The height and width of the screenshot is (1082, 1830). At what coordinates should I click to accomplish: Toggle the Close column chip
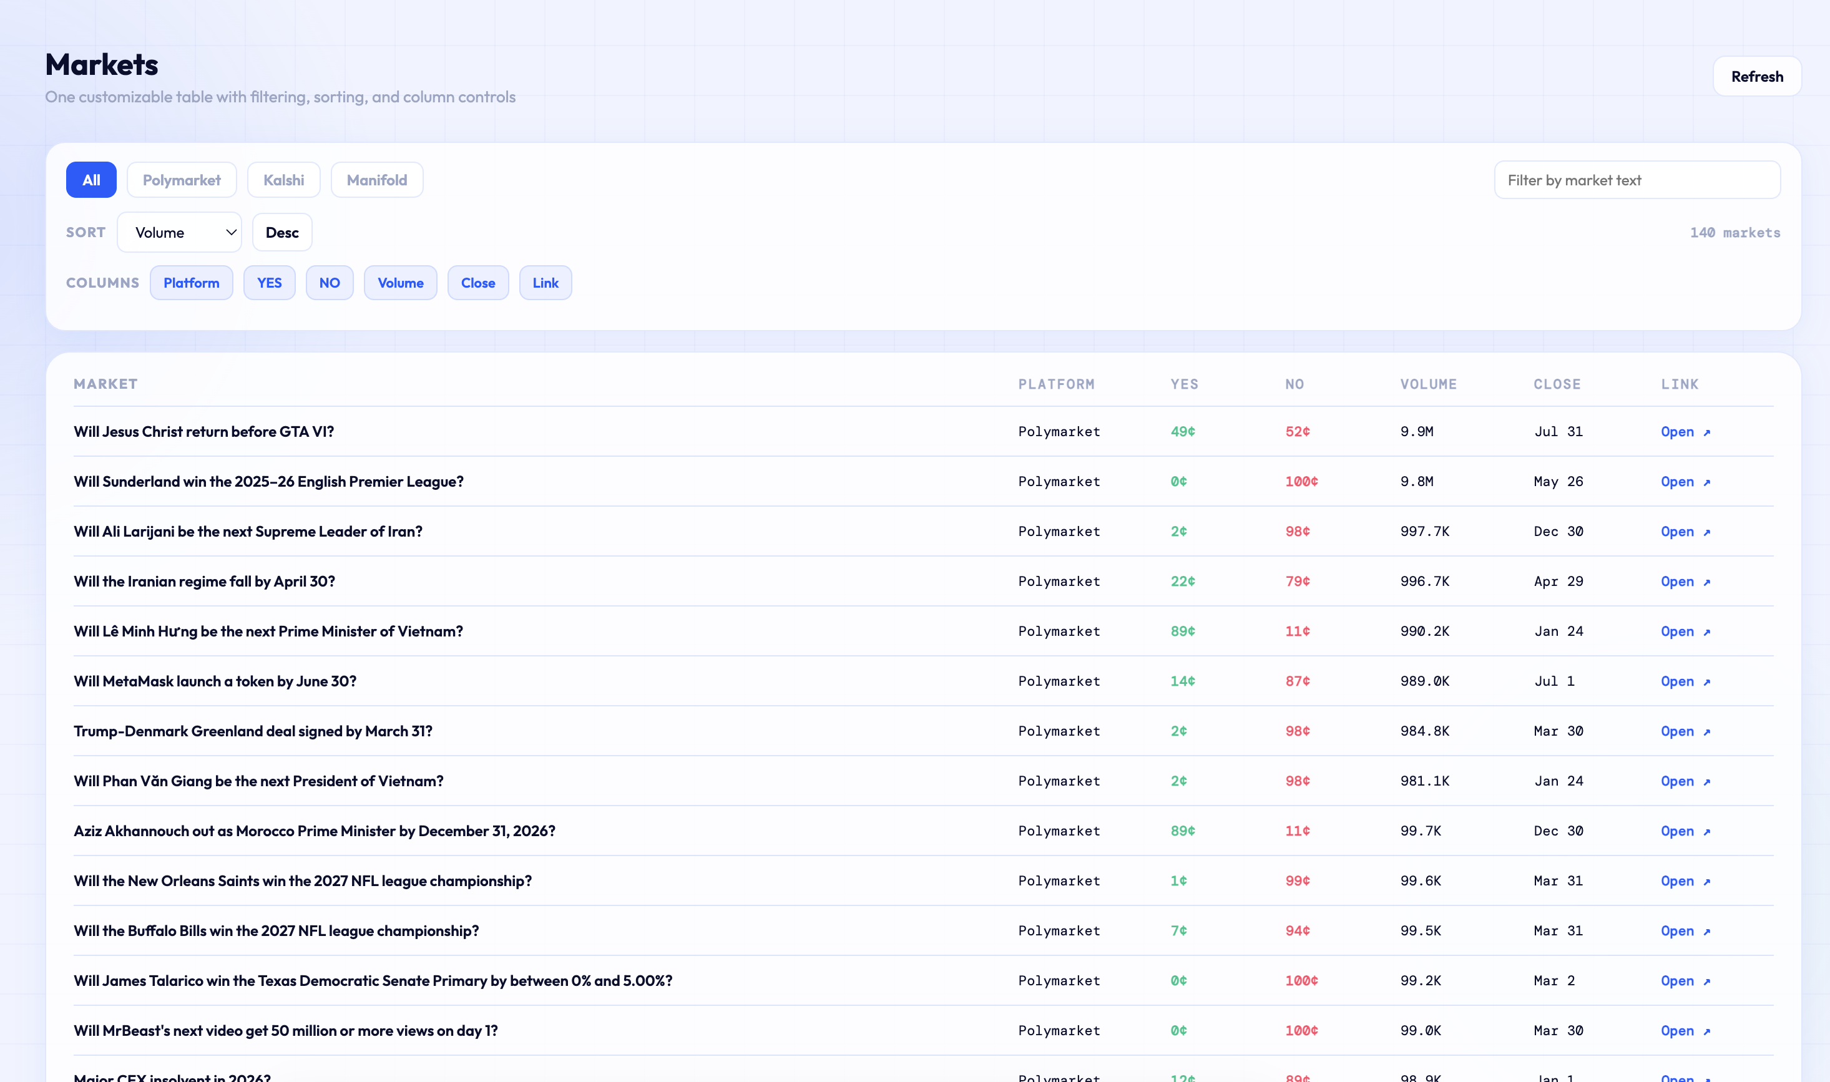point(477,283)
